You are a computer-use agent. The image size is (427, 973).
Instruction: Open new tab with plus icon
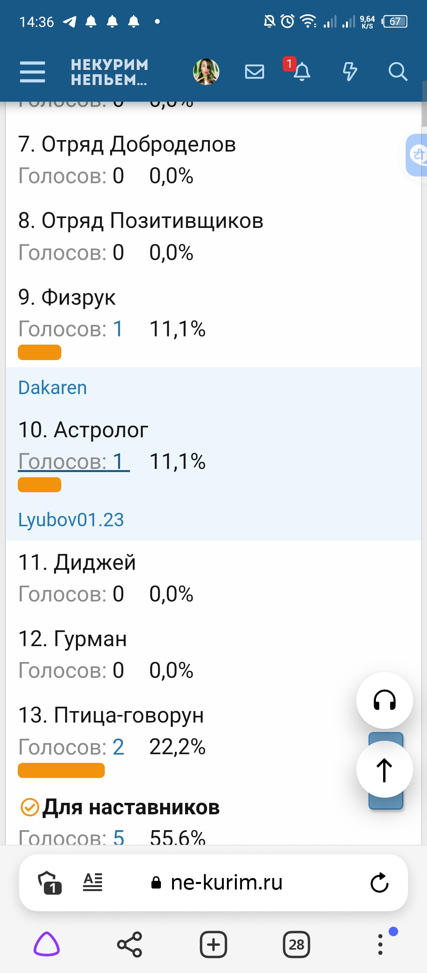tap(213, 945)
